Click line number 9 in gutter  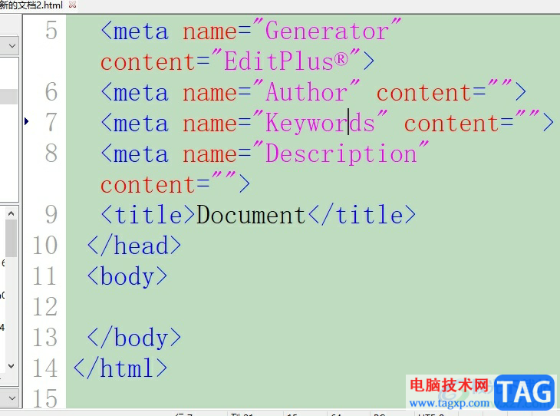51,215
